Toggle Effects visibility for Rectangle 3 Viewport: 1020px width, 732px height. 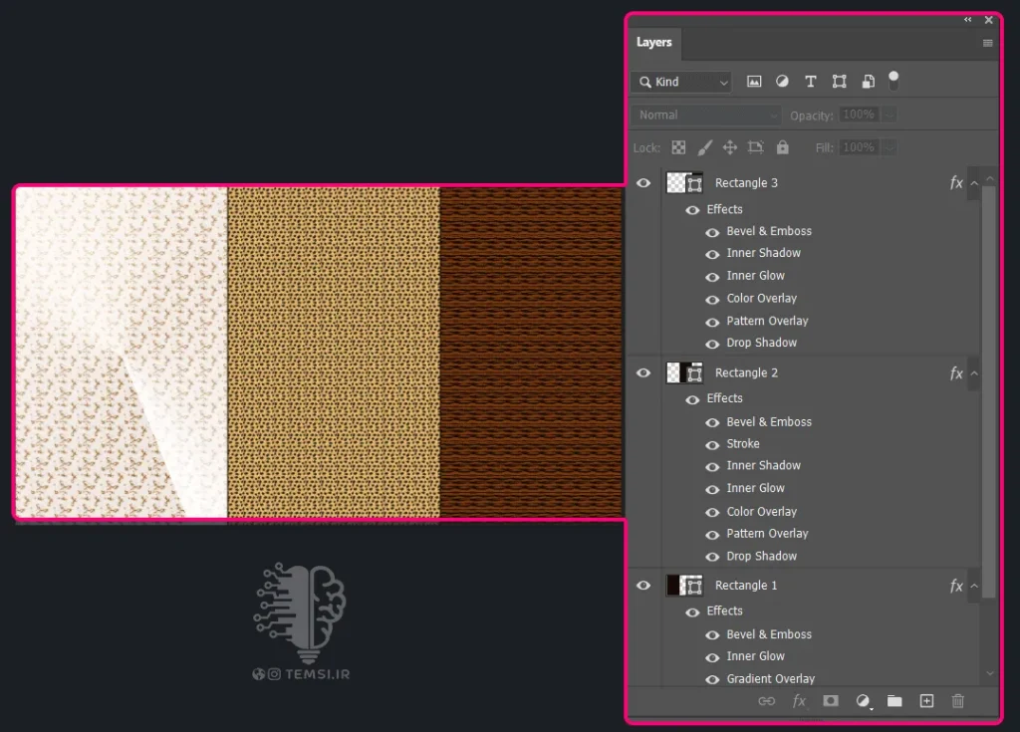pos(693,209)
